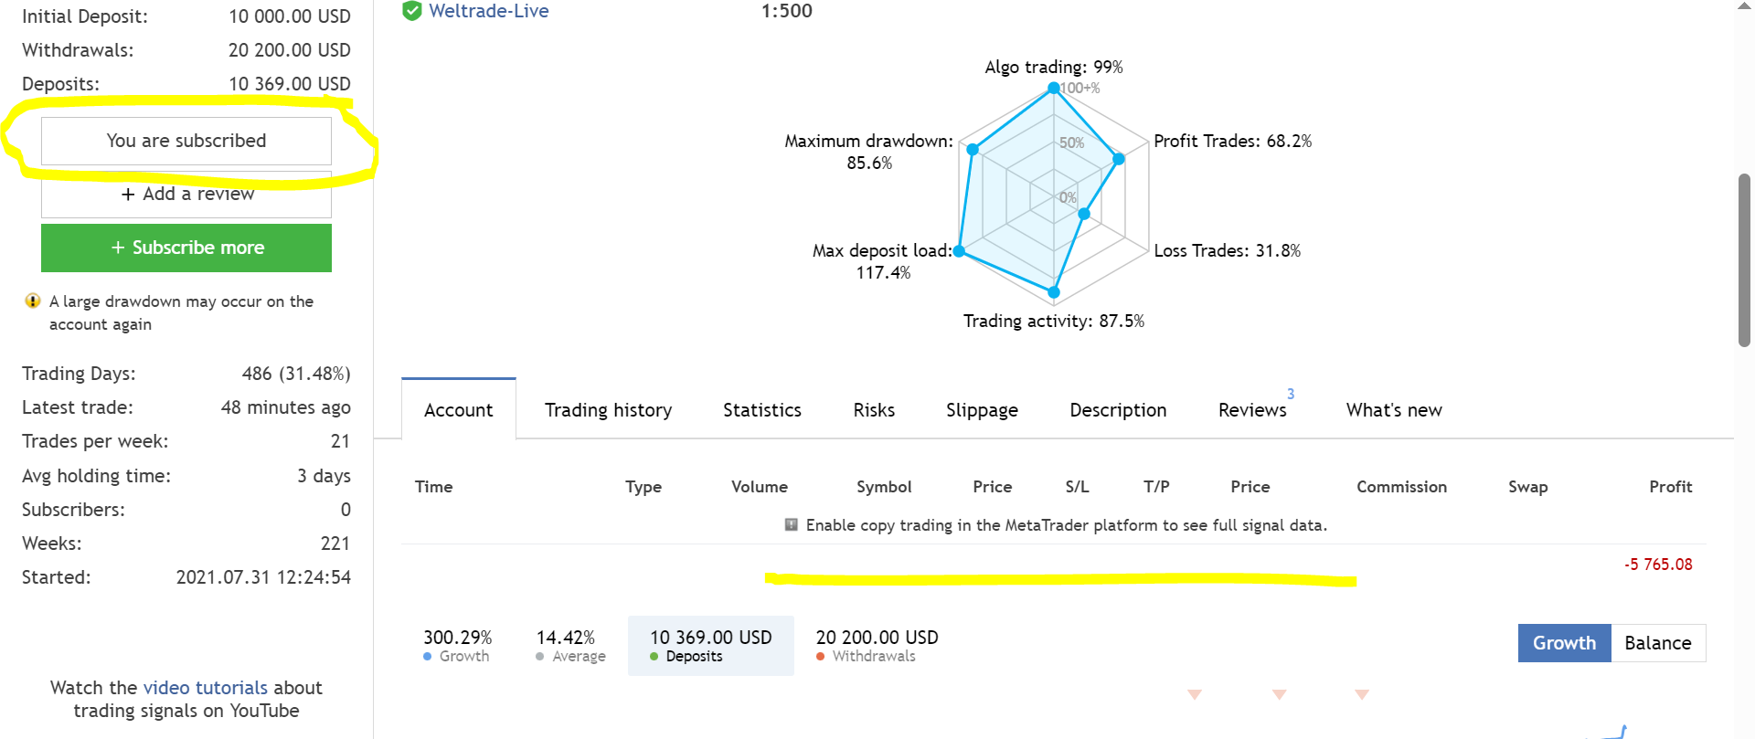Image resolution: width=1755 pixels, height=739 pixels.
Task: Click the Algo trading point on radar chart
Action: pos(1054,88)
